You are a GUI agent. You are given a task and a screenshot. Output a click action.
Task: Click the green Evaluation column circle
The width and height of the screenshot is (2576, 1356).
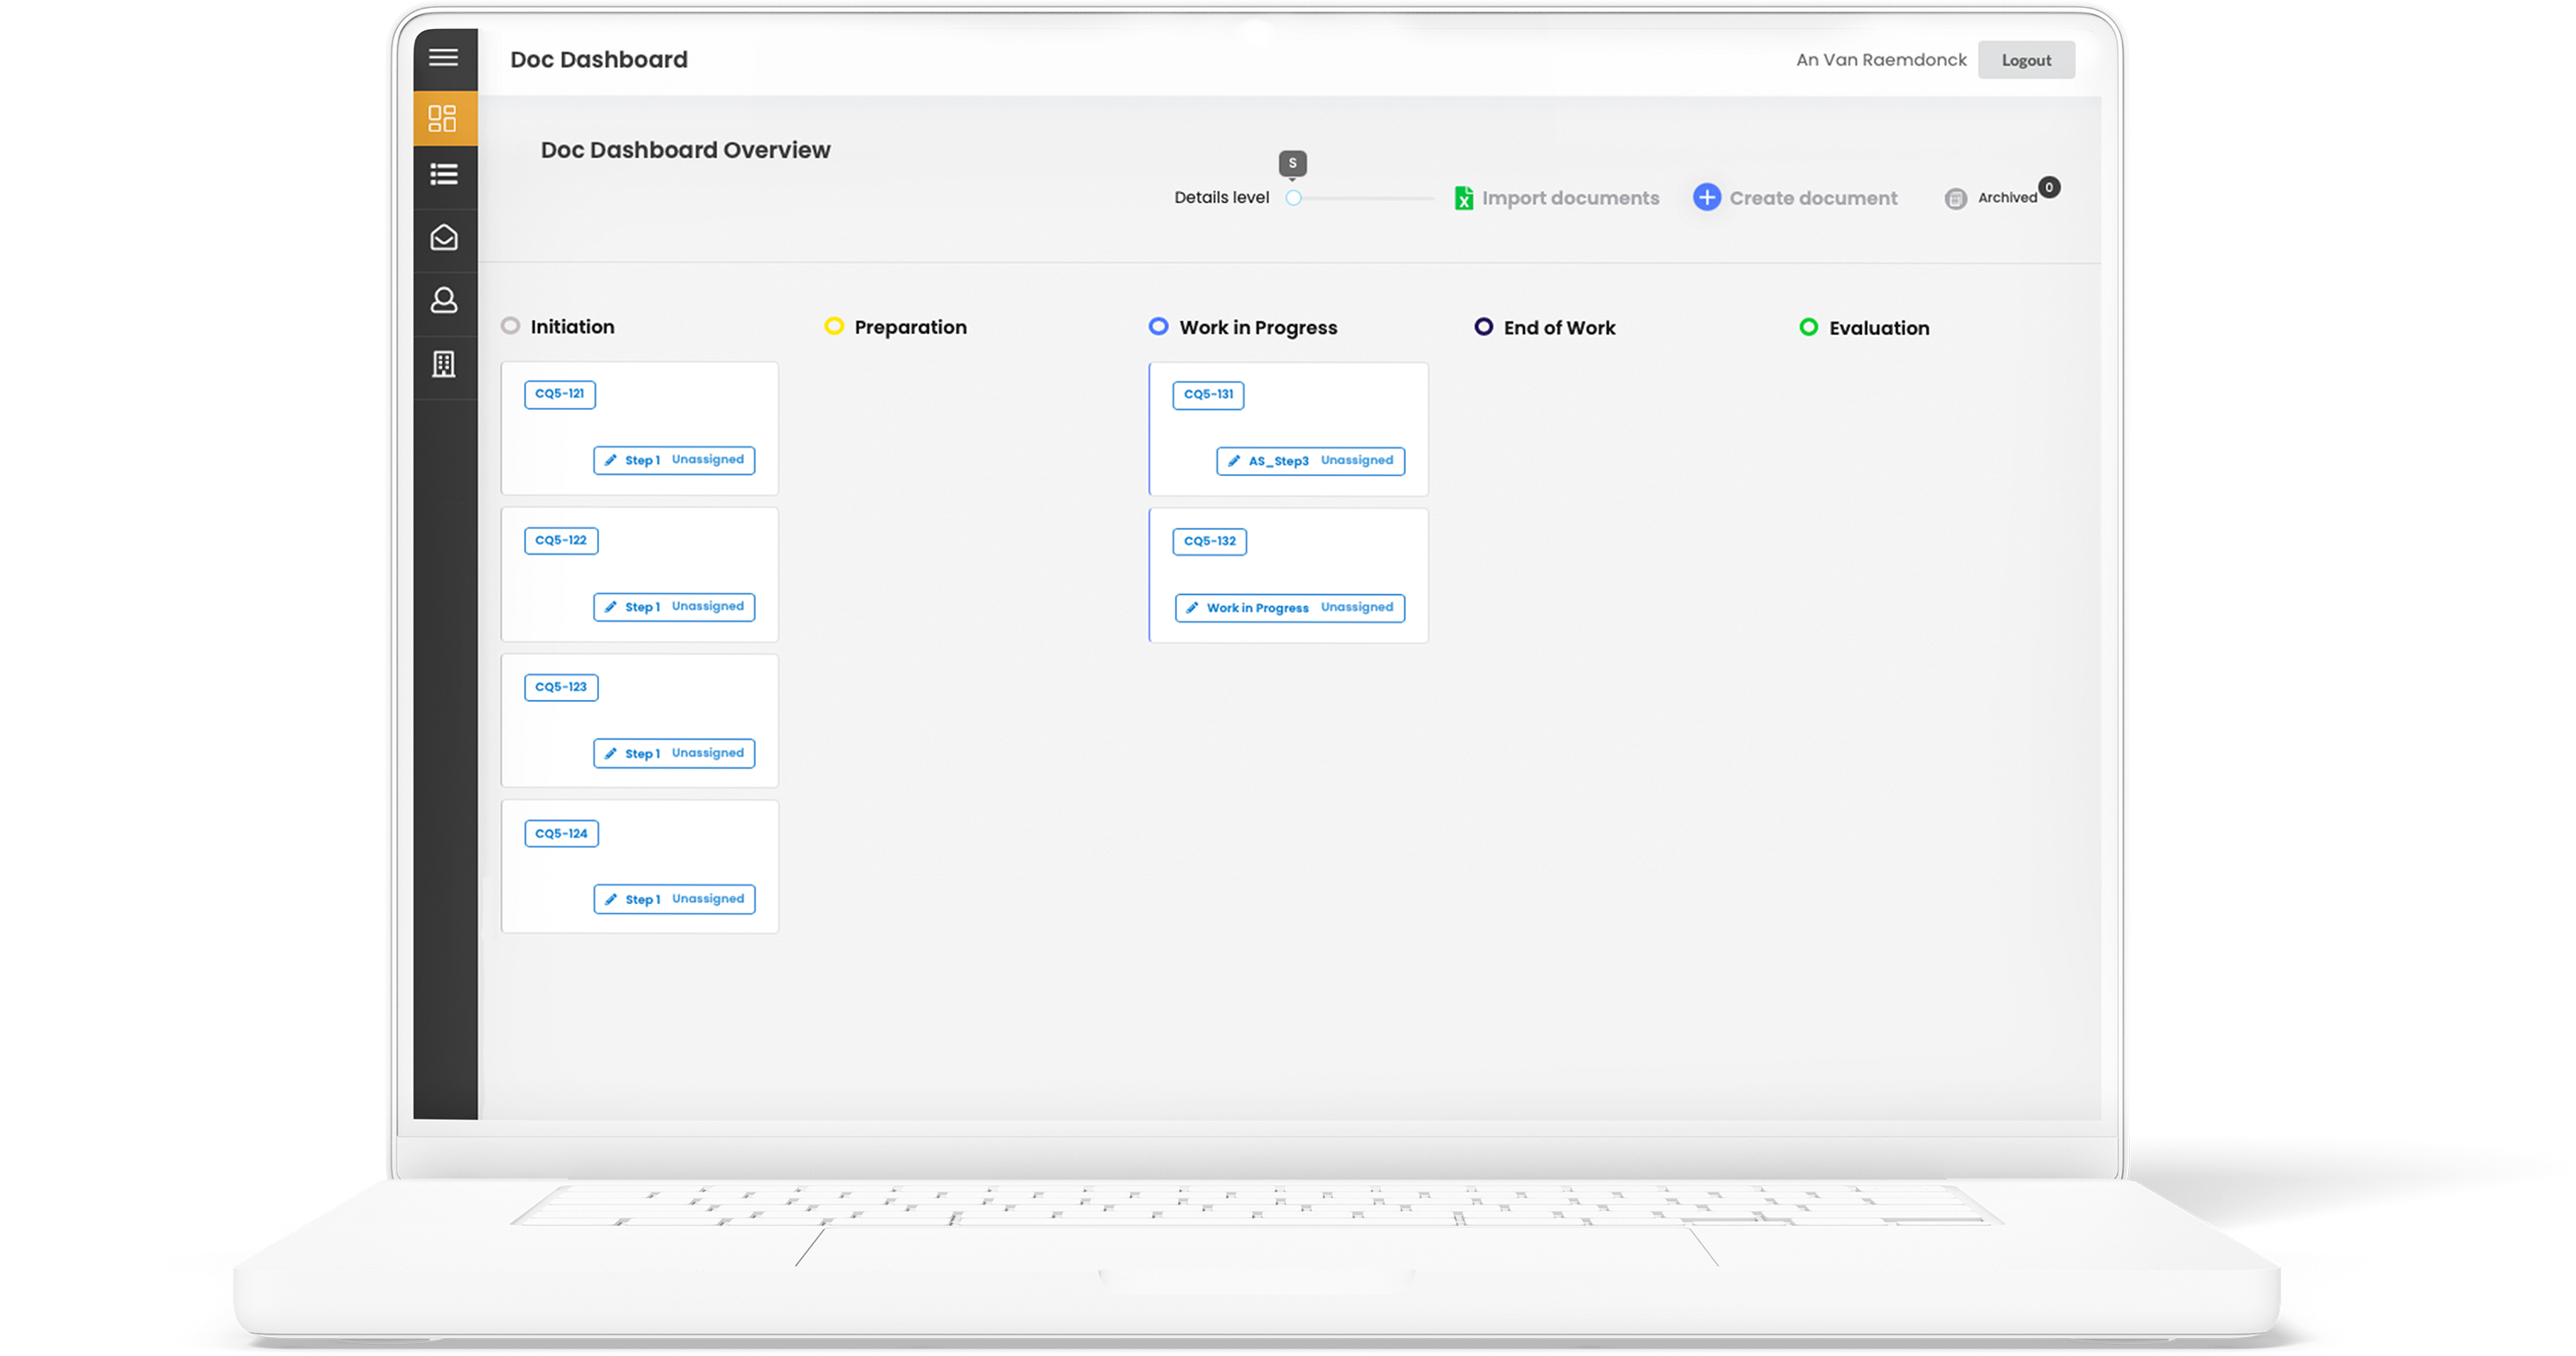pyautogui.click(x=1808, y=327)
